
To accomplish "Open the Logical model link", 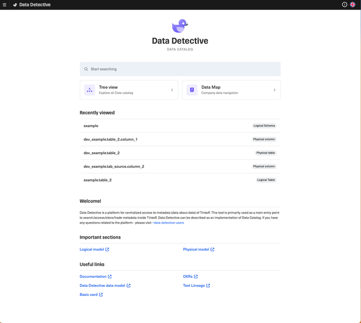I will [92, 249].
